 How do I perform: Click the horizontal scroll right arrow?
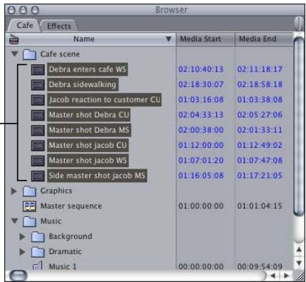286,276
